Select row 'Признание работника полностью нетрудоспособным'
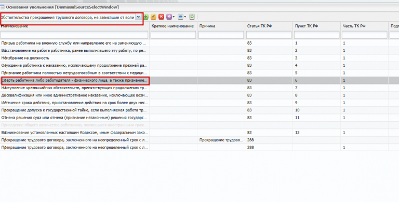Screen dimensions: 399x202 coord(199,73)
